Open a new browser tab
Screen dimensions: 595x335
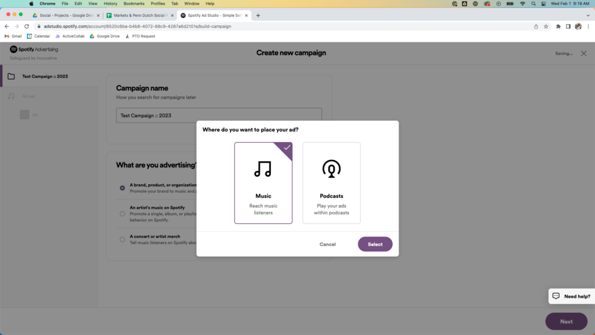pyautogui.click(x=258, y=15)
